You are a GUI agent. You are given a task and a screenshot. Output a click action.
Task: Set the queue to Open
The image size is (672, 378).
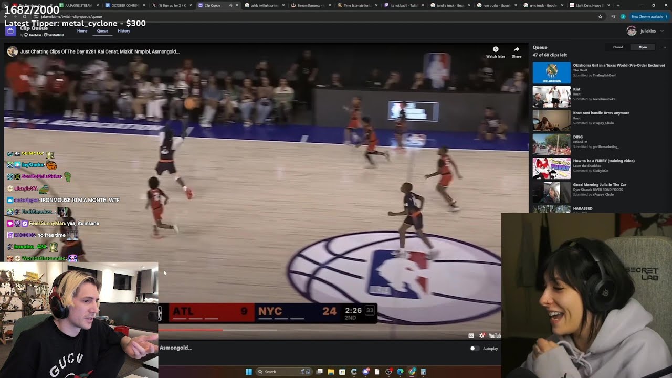pos(643,47)
